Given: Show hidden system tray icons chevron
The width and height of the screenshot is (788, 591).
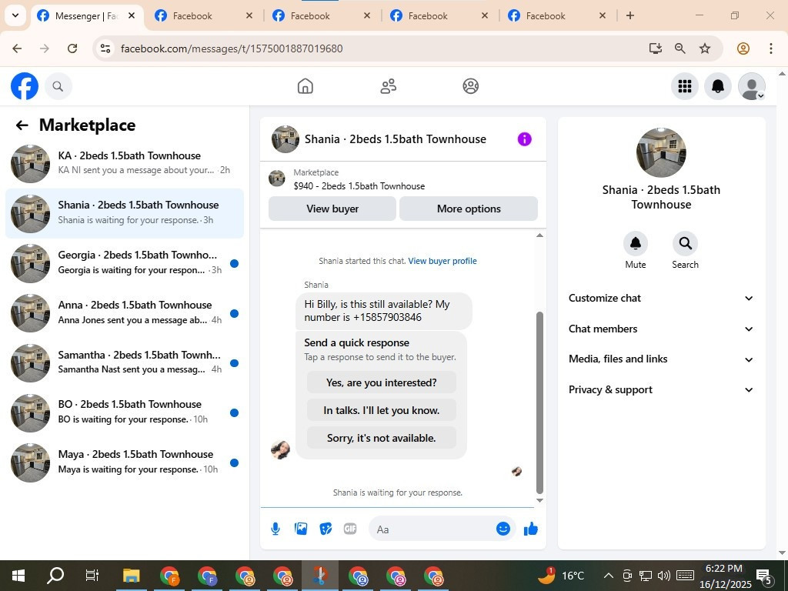Looking at the screenshot, I should (608, 576).
